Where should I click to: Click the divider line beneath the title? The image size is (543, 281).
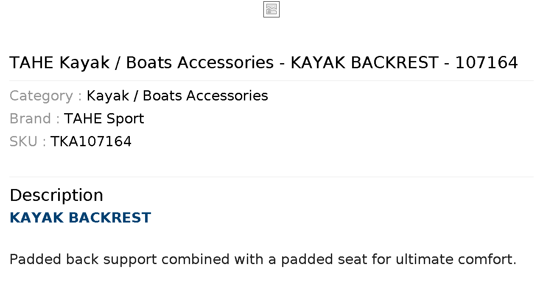(271, 81)
